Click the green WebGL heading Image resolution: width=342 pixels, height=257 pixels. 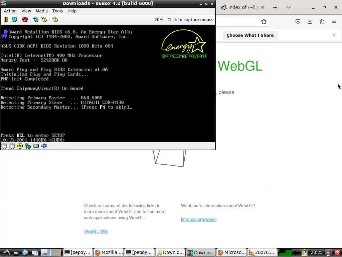[240, 66]
